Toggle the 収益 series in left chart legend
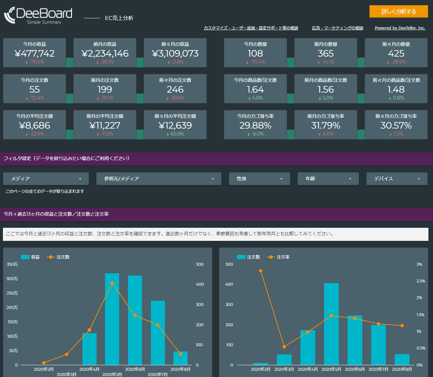This screenshot has height=377, width=433. (x=30, y=257)
